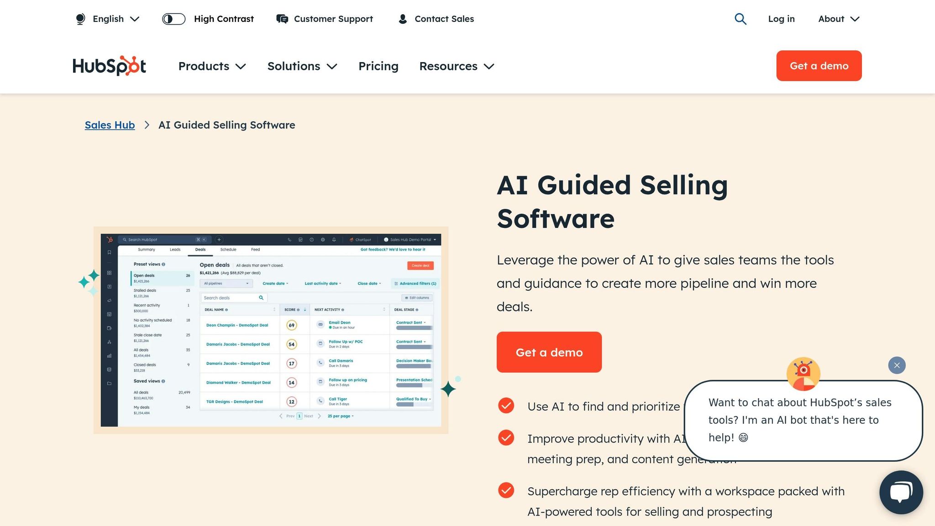The width and height of the screenshot is (935, 526).
Task: Open the All pipelines dropdown
Action: (226, 284)
